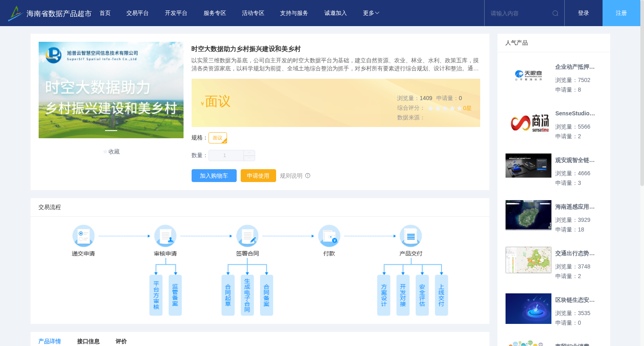Click the 加入购物车 button
Viewport: 644px width, 346px height.
pos(214,176)
